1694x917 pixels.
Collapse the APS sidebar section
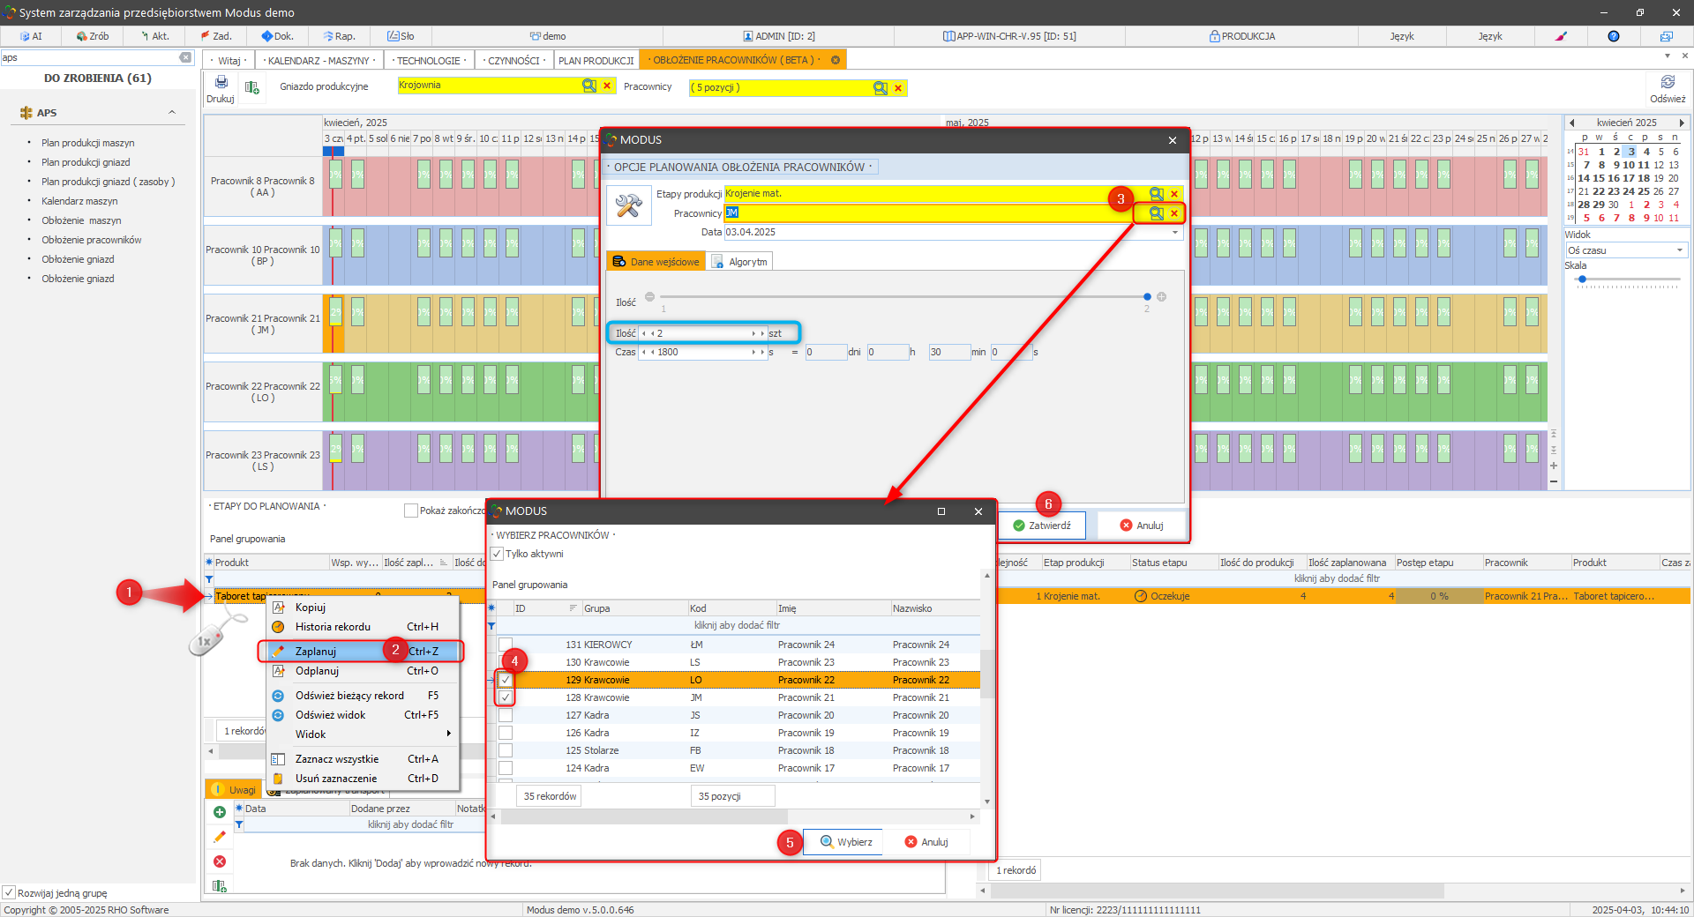[172, 113]
